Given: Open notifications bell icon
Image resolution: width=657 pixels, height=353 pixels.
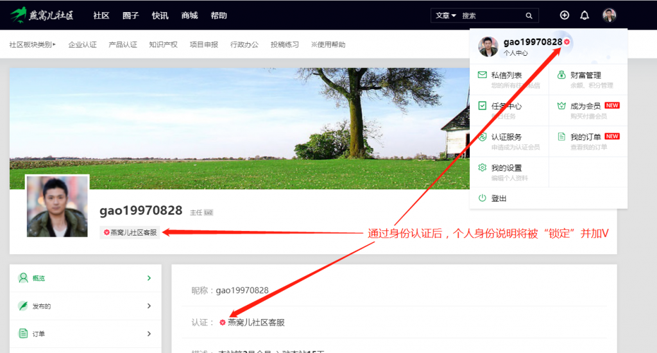Looking at the screenshot, I should click(x=584, y=15).
